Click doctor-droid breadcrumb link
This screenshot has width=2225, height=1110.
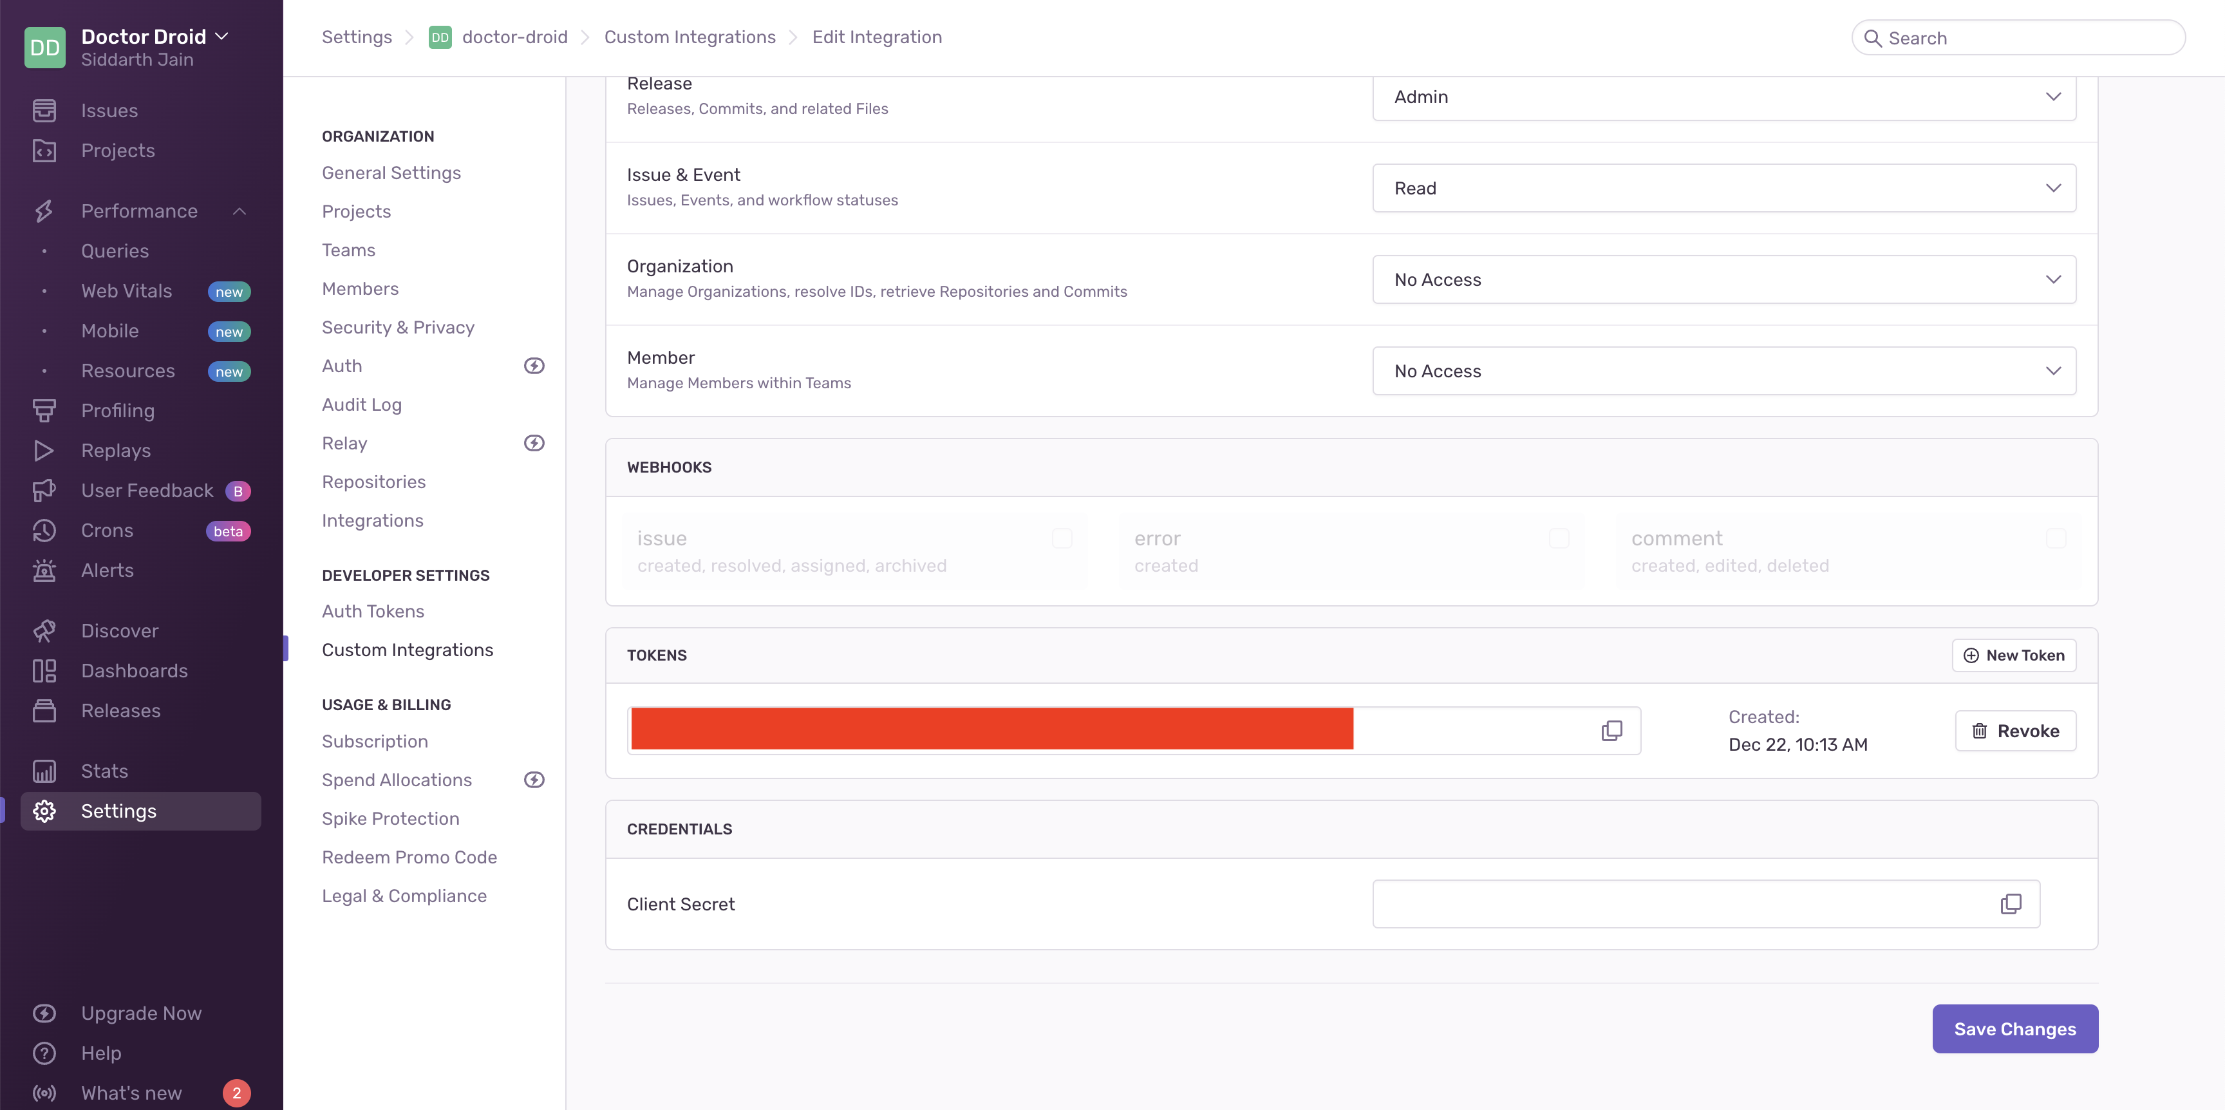coord(515,37)
